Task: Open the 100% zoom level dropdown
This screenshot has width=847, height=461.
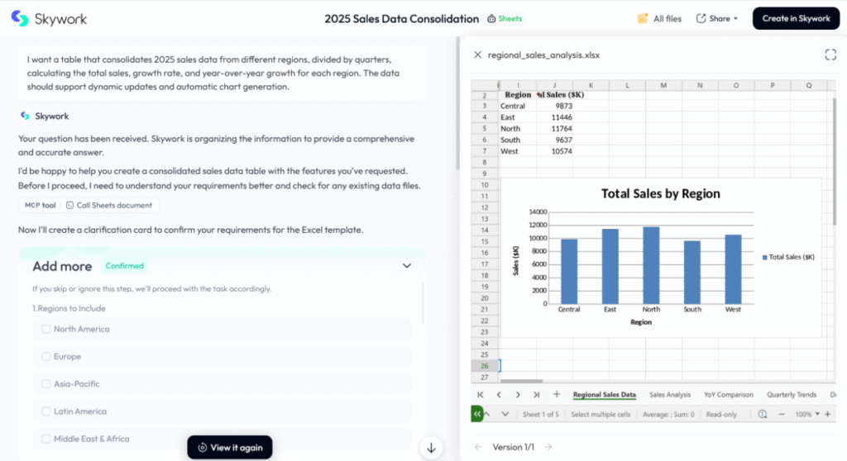Action: [x=807, y=414]
